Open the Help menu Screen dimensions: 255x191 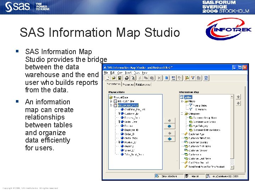coord(144,73)
